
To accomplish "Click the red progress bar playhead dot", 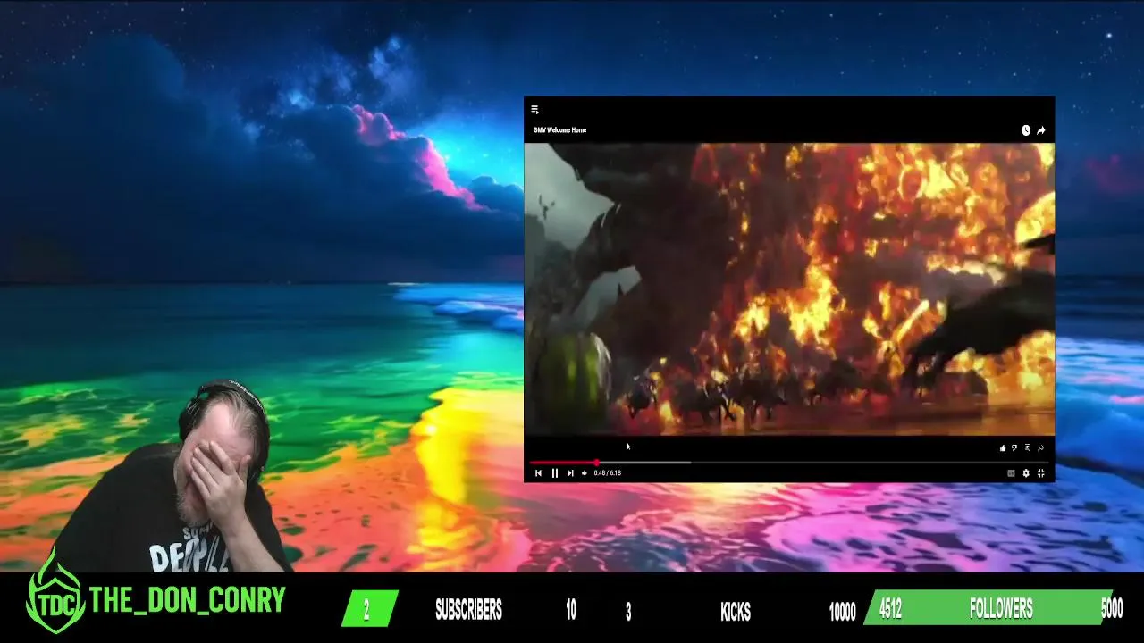I will 596,463.
